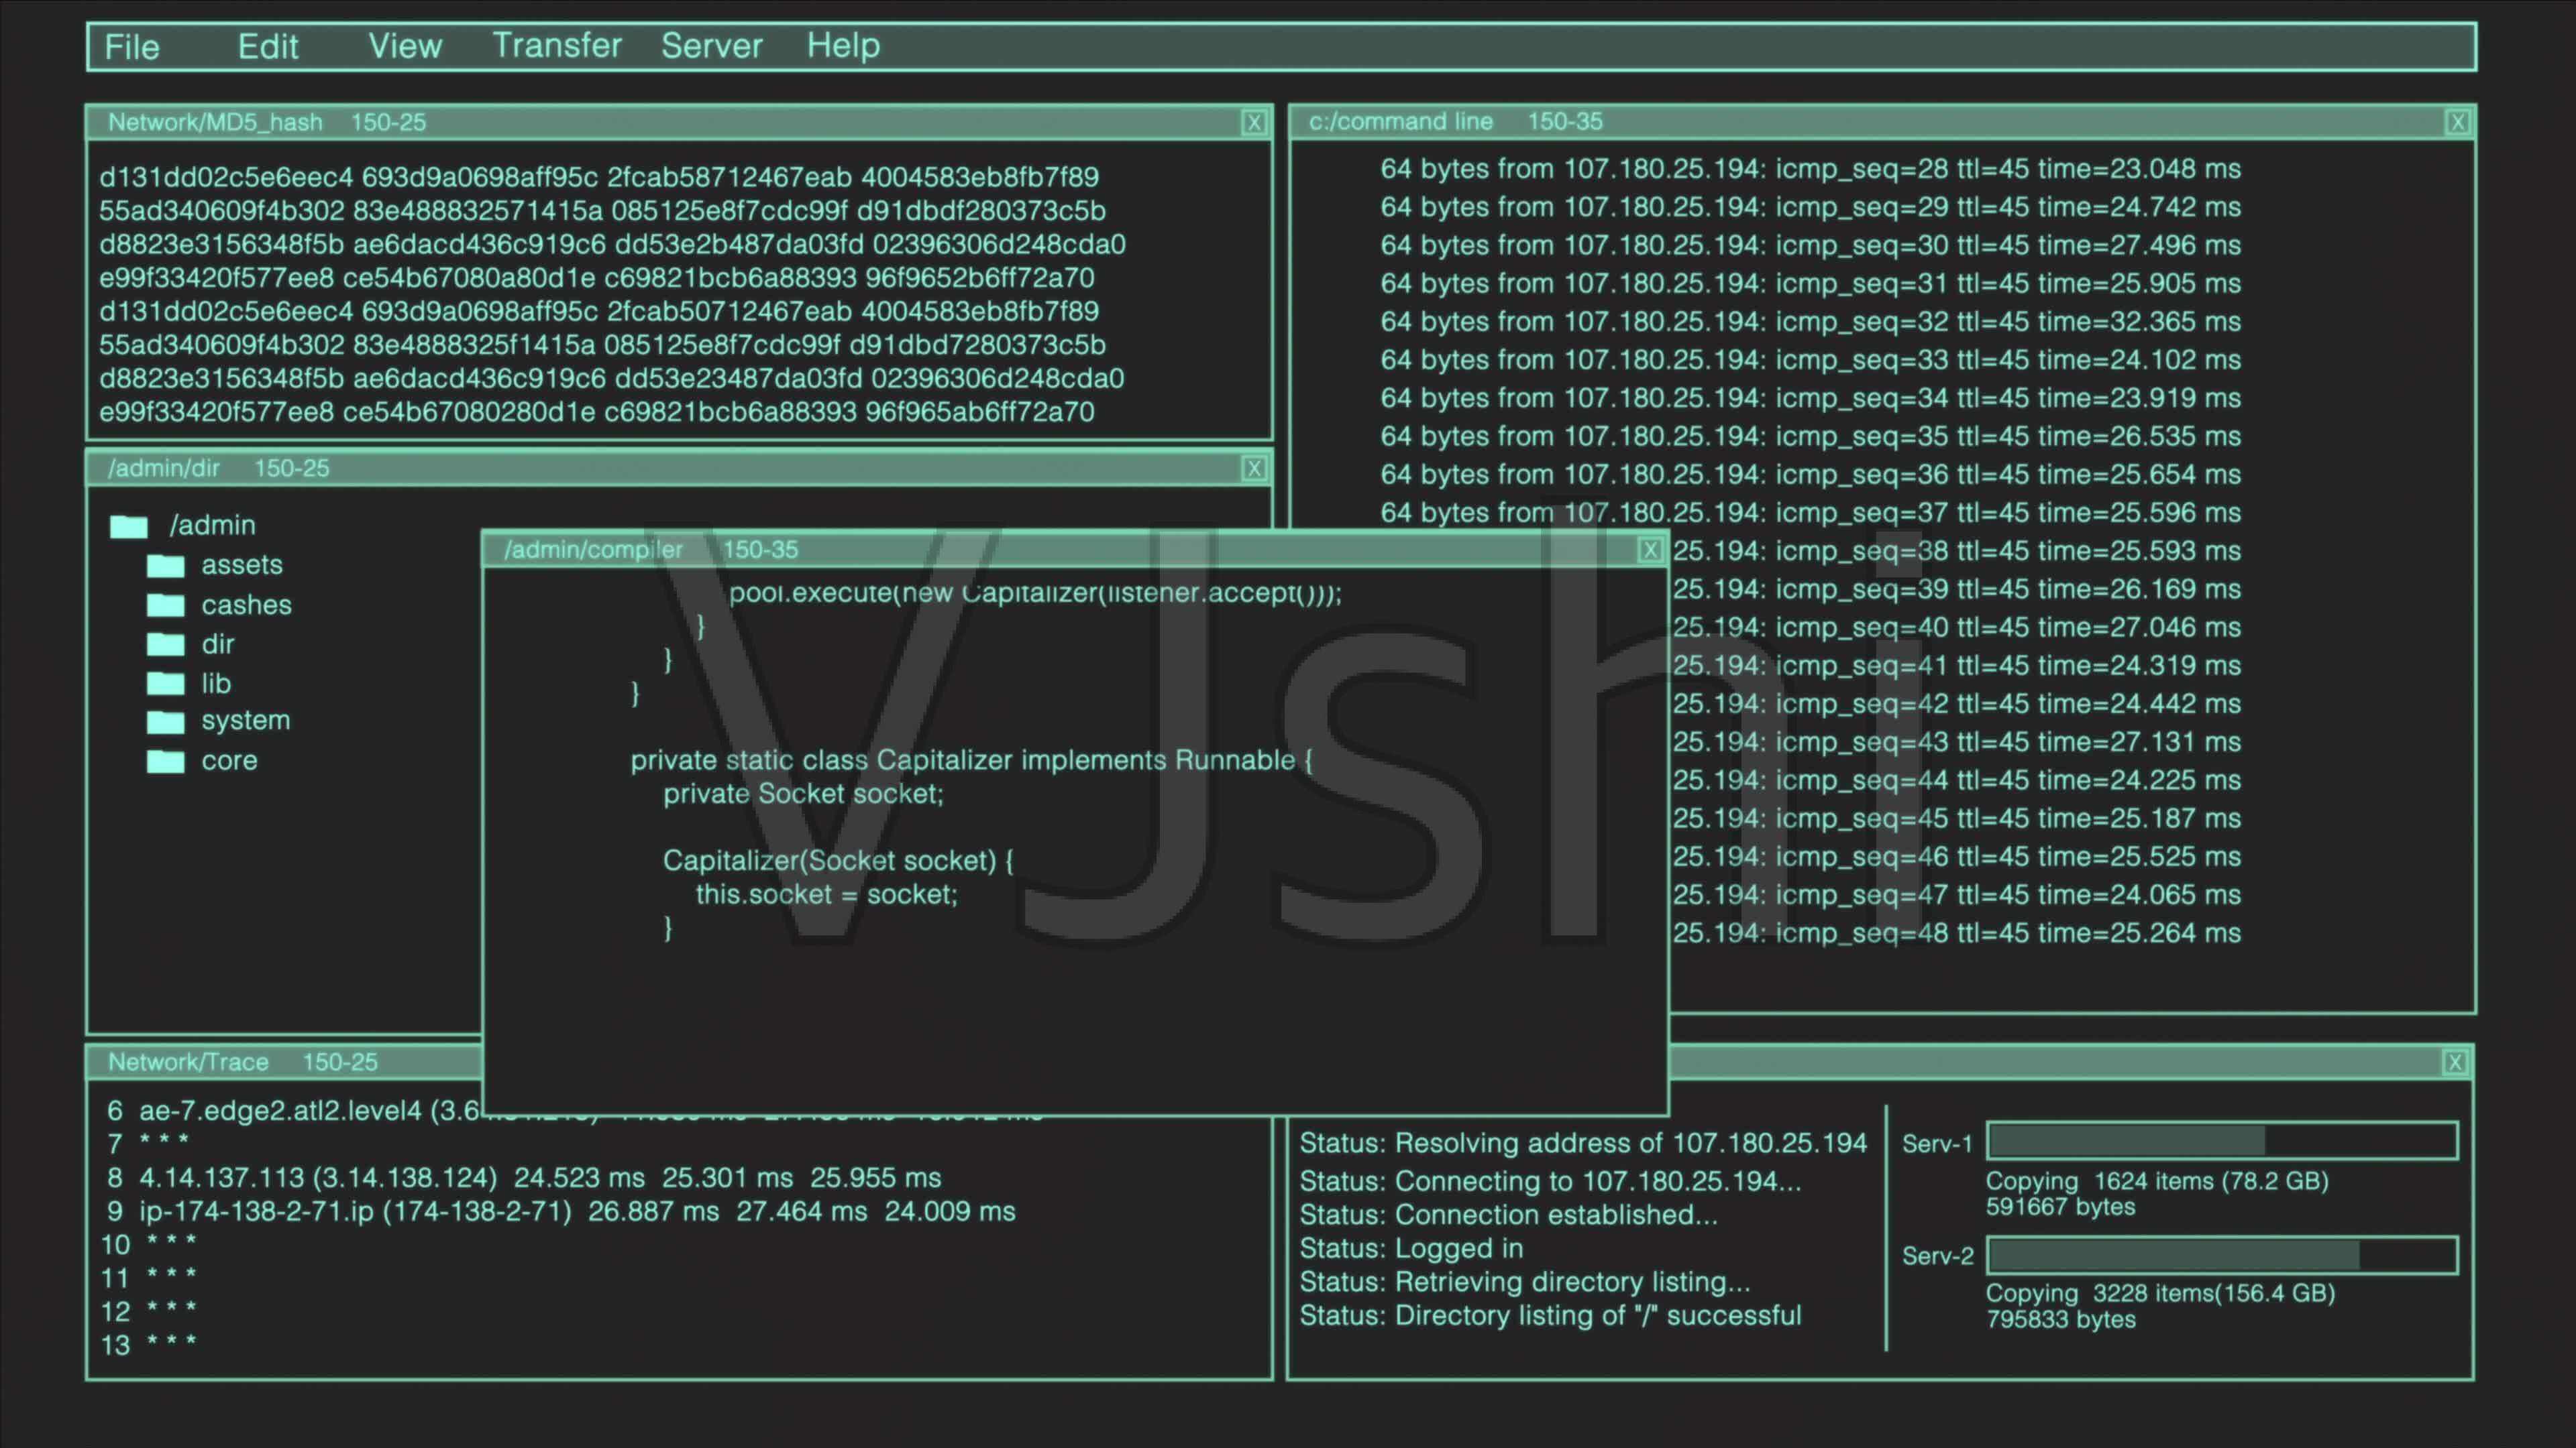The height and width of the screenshot is (1448, 2576).
Task: Open the Server menu
Action: [x=711, y=46]
